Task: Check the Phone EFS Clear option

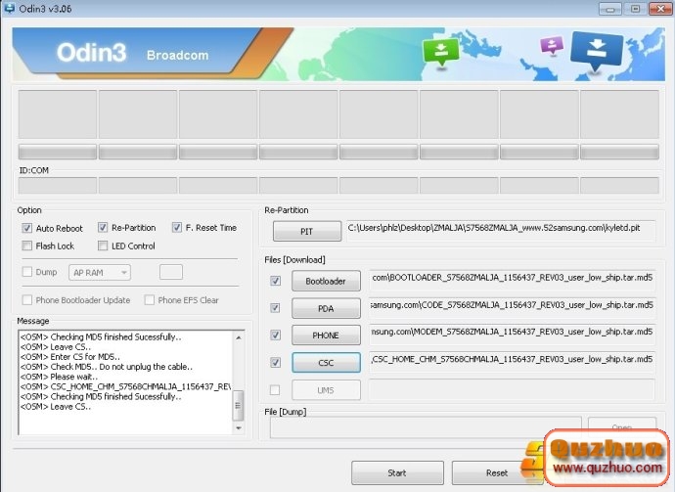Action: tap(150, 299)
